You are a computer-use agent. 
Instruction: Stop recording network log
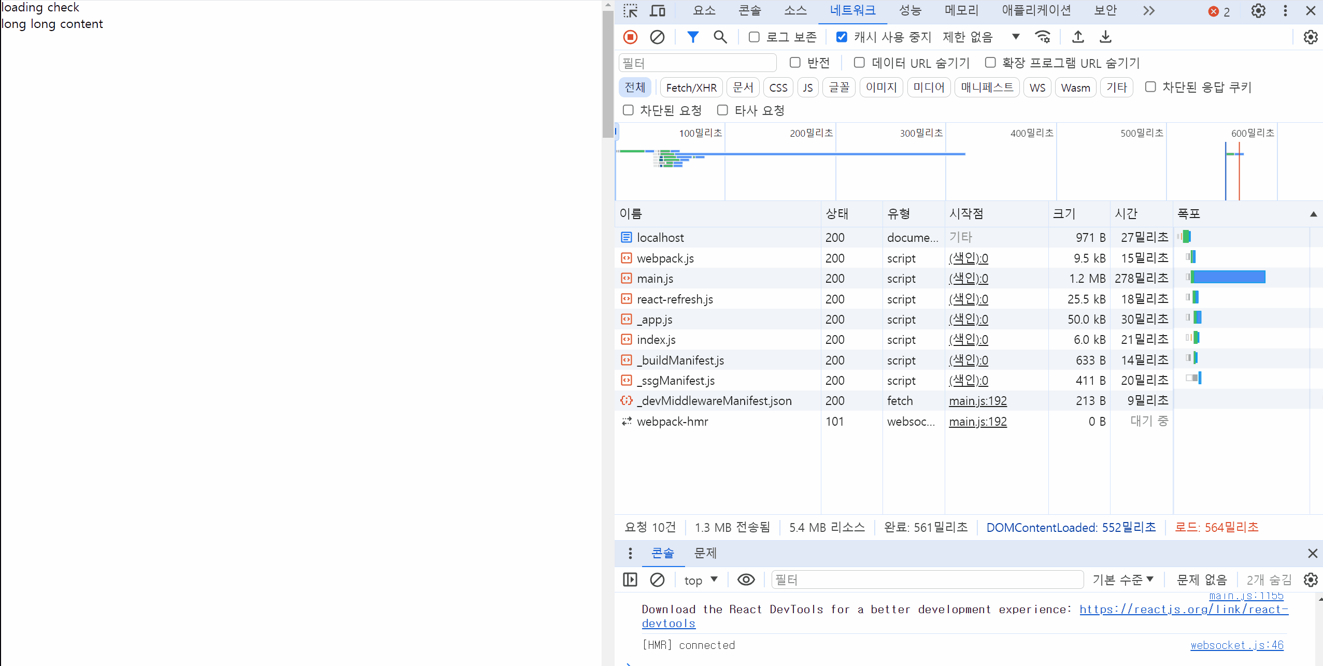point(630,37)
